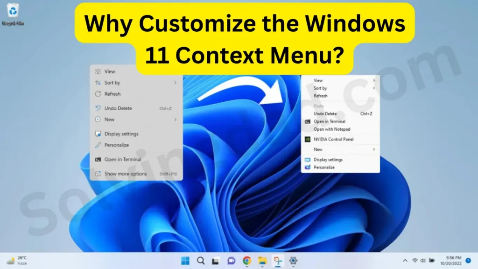Select Sort by in left context menu
The image size is (478, 269).
click(x=136, y=83)
